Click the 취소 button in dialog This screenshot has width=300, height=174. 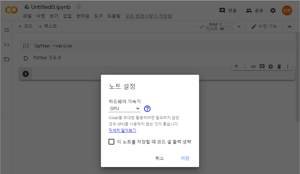160,158
